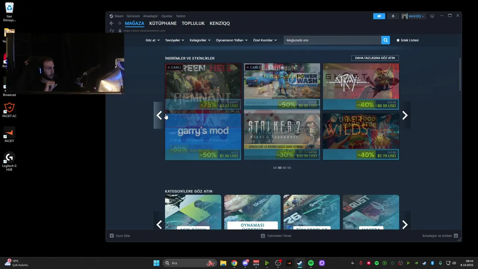Open the Arkadaşlar menu

point(150,16)
